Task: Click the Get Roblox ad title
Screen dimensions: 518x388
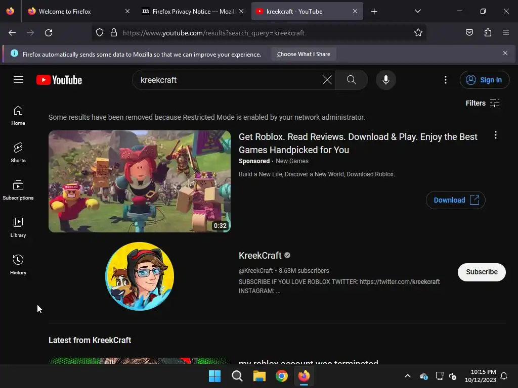Action: 358,143
